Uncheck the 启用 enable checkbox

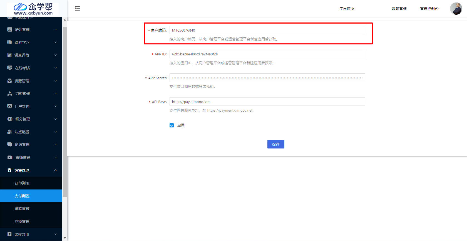tap(172, 125)
